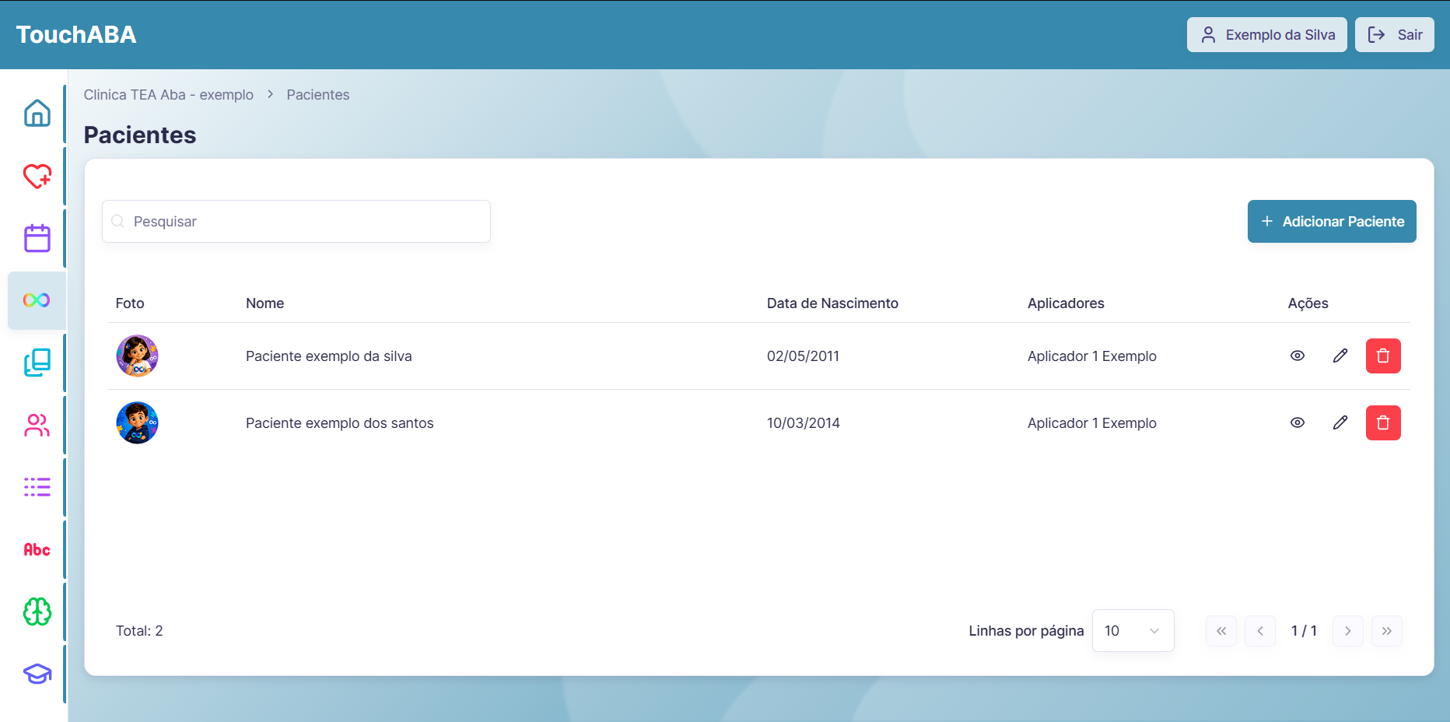Screen dimensions: 1450x722
Task: Click the Clinica TEA Aba - exemplo breadcrumb
Action: tap(169, 95)
